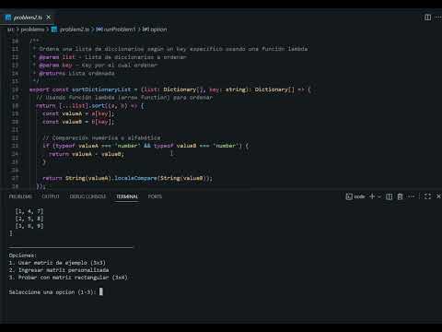442x332 pixels.
Task: Open the PROBLEMS panel tab
Action: [20, 196]
